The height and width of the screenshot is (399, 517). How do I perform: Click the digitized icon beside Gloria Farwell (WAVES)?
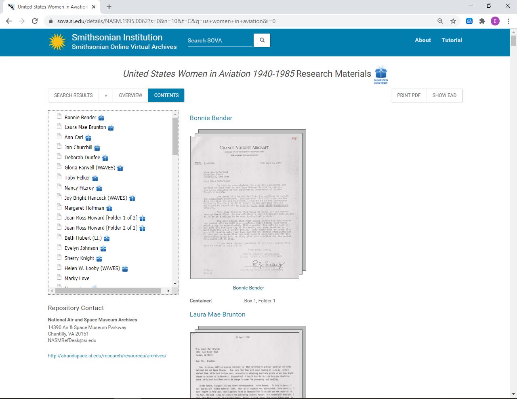pyautogui.click(x=120, y=168)
